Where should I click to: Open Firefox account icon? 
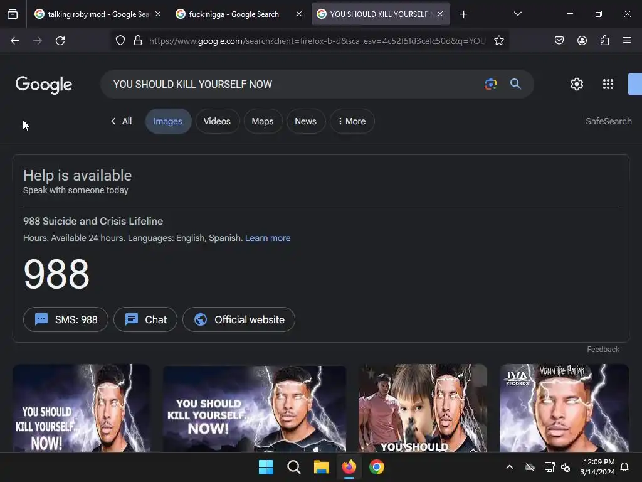[582, 41]
